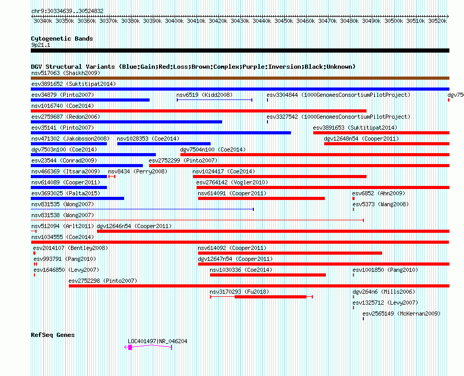Click the nsv1028353 (Coe2014) label
The width and height of the screenshot is (464, 376).
tap(148, 139)
